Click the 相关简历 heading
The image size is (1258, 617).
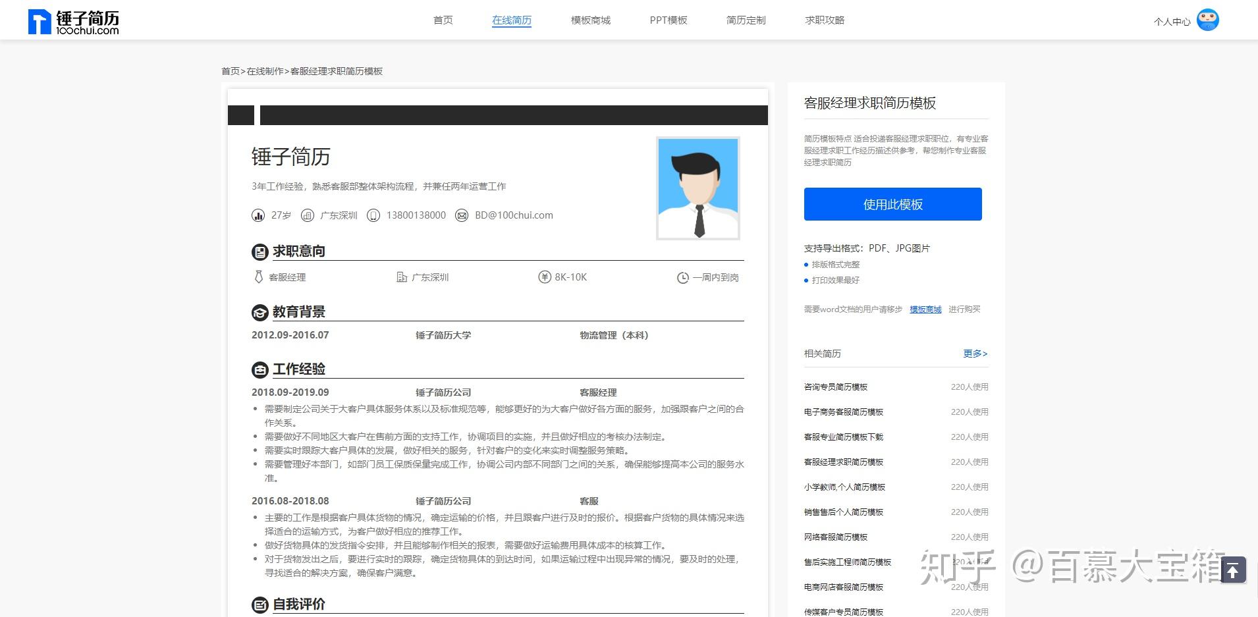point(822,354)
